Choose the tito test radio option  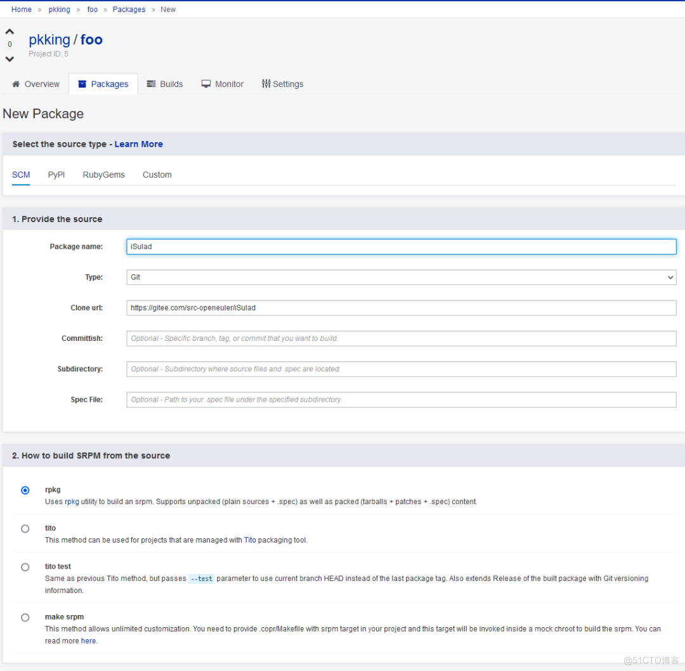tap(25, 568)
